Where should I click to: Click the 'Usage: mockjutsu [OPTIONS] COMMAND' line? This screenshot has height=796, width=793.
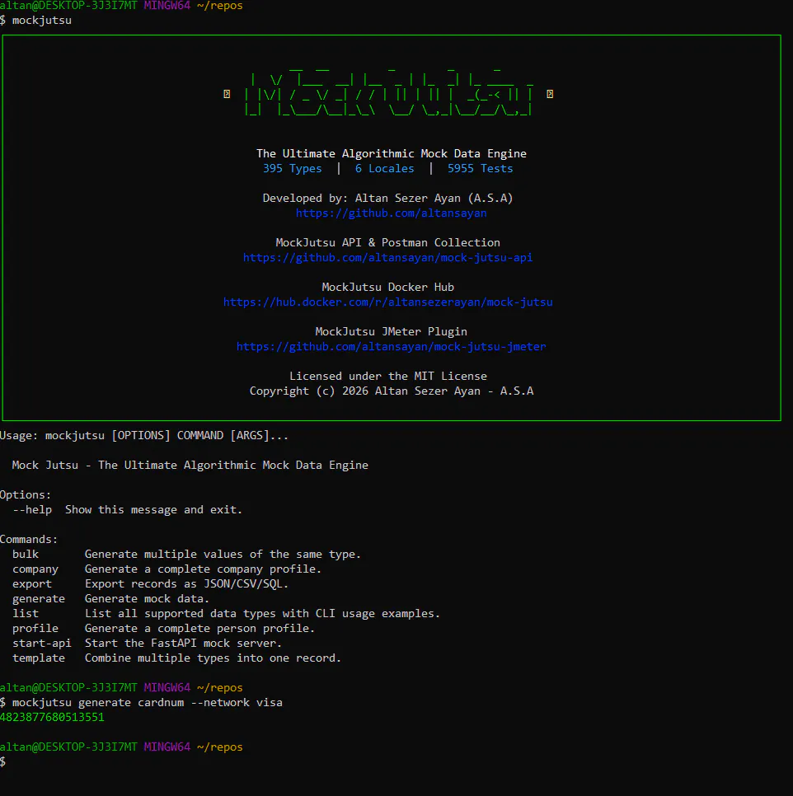point(144,436)
